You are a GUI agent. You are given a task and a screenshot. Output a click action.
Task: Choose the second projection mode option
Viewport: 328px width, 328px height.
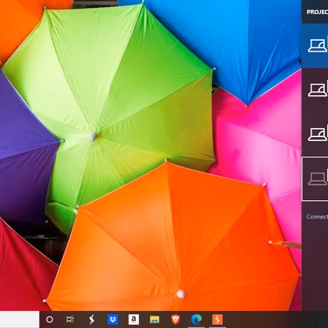[315, 90]
